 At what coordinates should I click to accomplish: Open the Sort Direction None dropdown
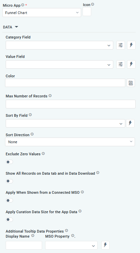(70, 142)
